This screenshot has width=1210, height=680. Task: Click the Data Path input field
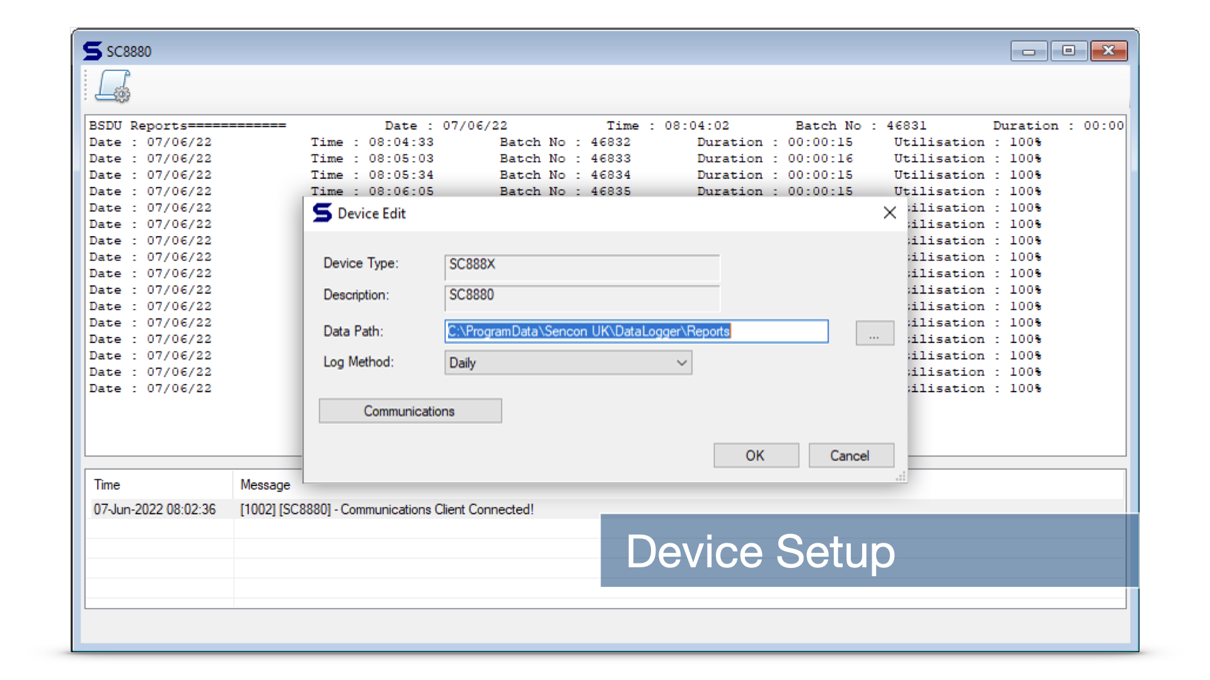point(637,331)
